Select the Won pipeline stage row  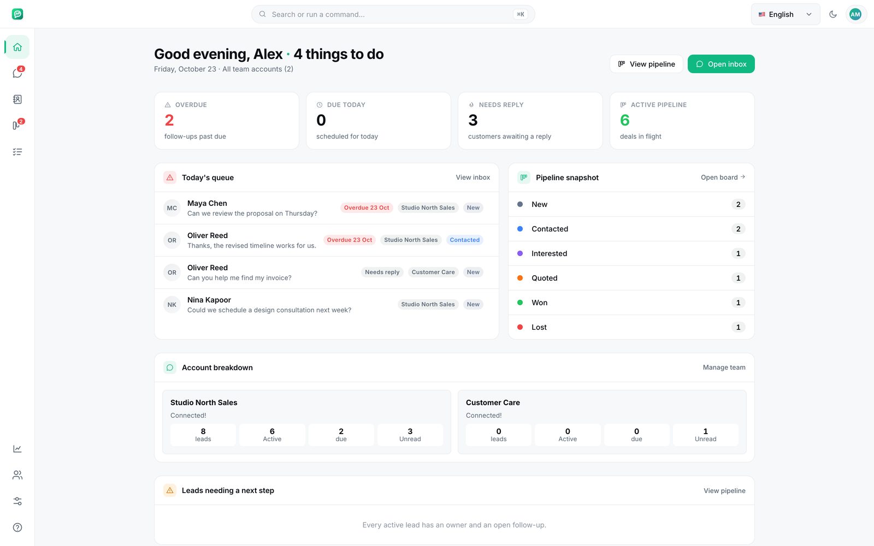tap(631, 302)
